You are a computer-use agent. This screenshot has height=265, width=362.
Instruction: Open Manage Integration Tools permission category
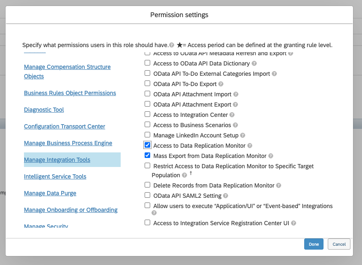(x=57, y=160)
